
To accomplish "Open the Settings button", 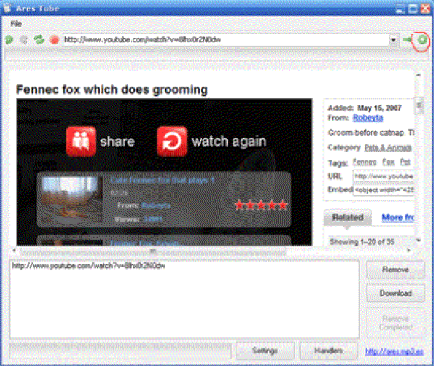I will 265,351.
